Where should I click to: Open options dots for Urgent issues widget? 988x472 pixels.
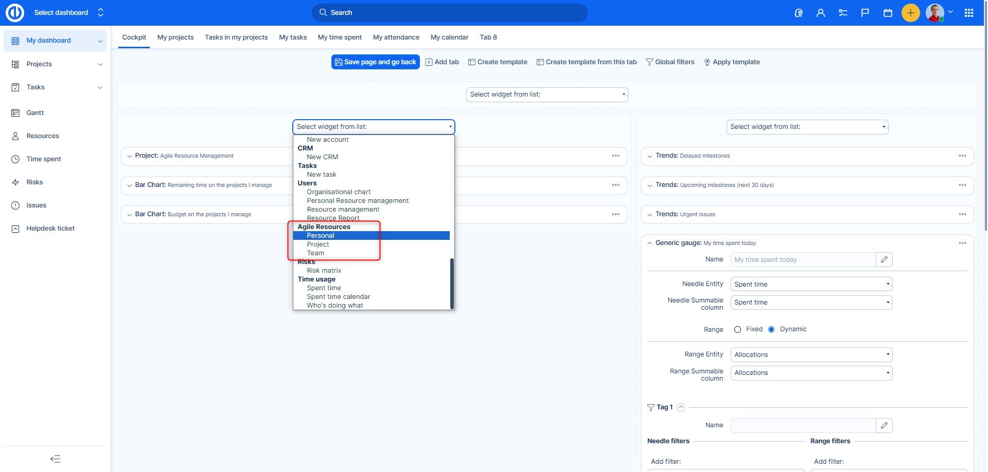pos(962,214)
